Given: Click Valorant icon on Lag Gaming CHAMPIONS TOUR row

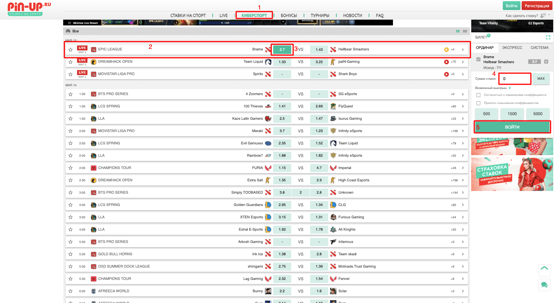Looking at the screenshot, I should [x=93, y=279].
